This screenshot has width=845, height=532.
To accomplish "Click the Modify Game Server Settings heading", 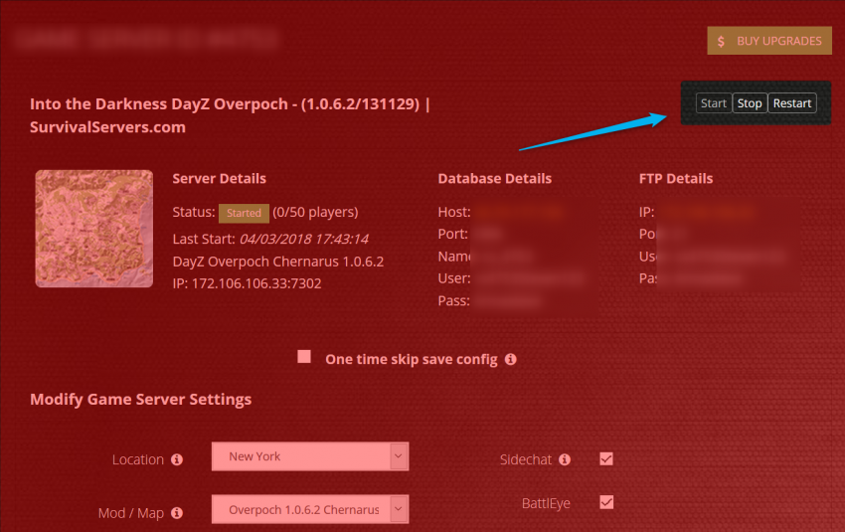I will tap(140, 400).
